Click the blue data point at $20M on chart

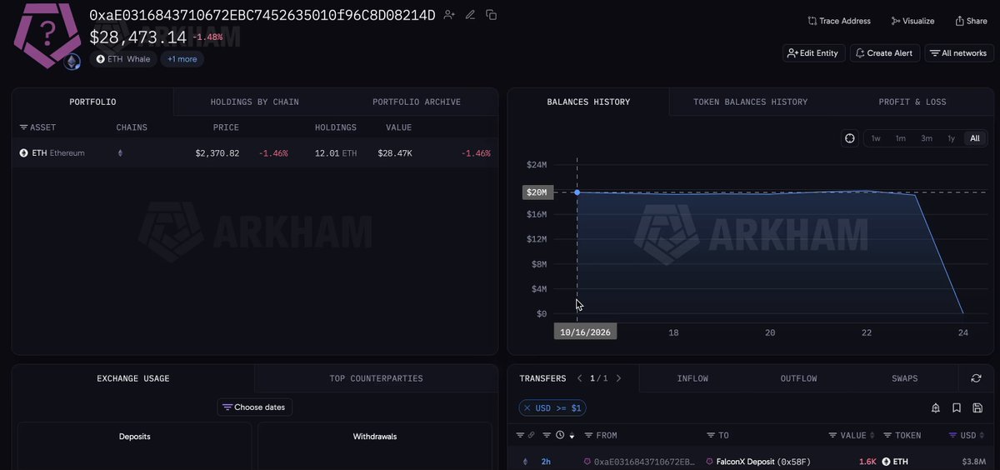(x=577, y=192)
